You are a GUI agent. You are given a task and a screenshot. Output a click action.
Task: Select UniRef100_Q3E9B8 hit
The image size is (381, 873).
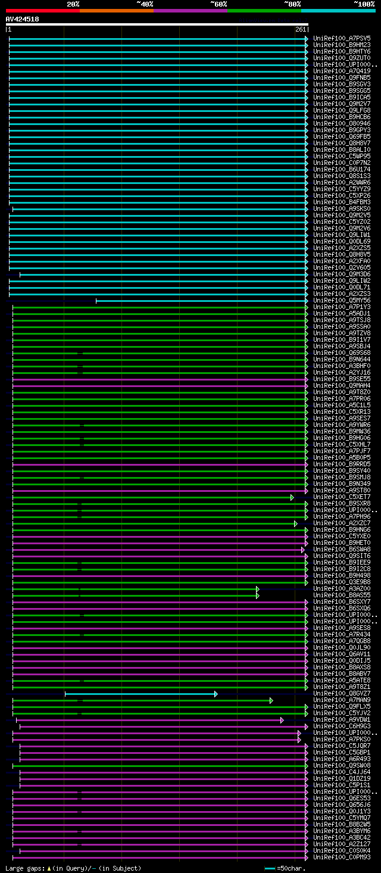click(342, 582)
